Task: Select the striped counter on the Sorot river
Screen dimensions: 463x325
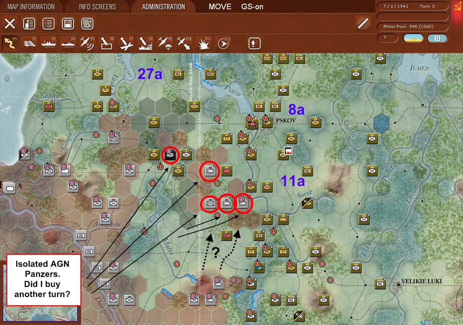Action: pos(307,203)
